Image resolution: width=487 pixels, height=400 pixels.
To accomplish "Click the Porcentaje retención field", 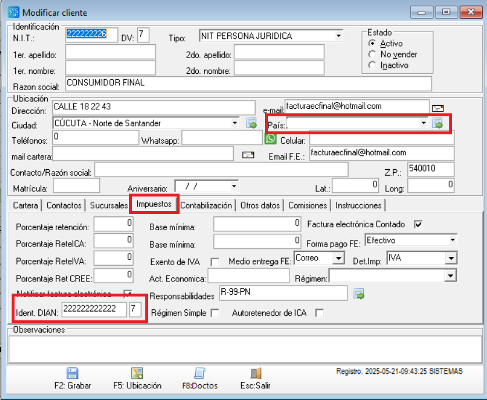I will pos(113,224).
